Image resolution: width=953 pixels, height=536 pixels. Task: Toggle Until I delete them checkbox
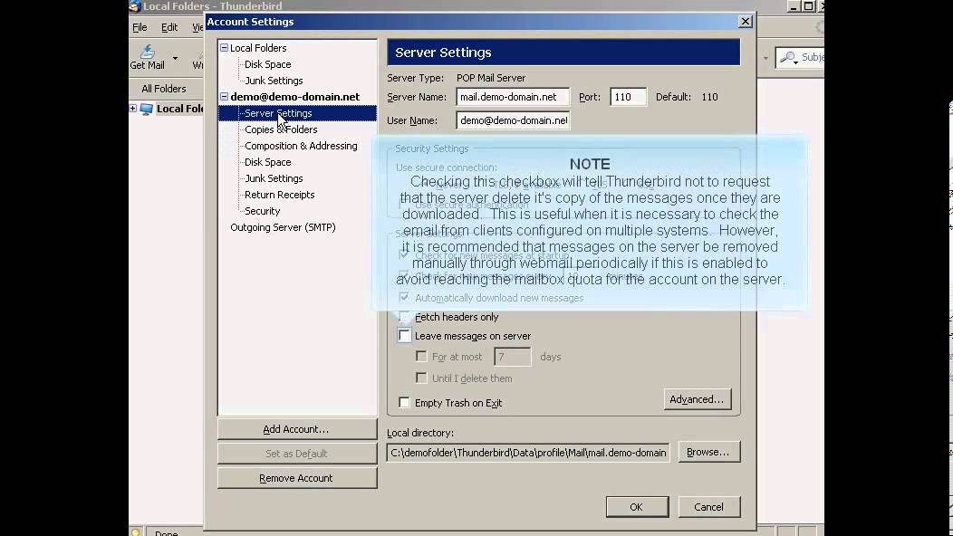coord(421,378)
